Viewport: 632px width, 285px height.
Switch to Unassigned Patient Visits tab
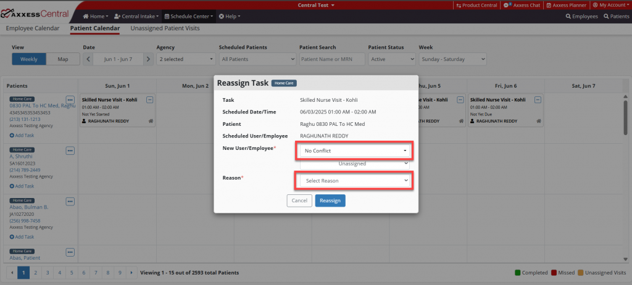pyautogui.click(x=165, y=28)
